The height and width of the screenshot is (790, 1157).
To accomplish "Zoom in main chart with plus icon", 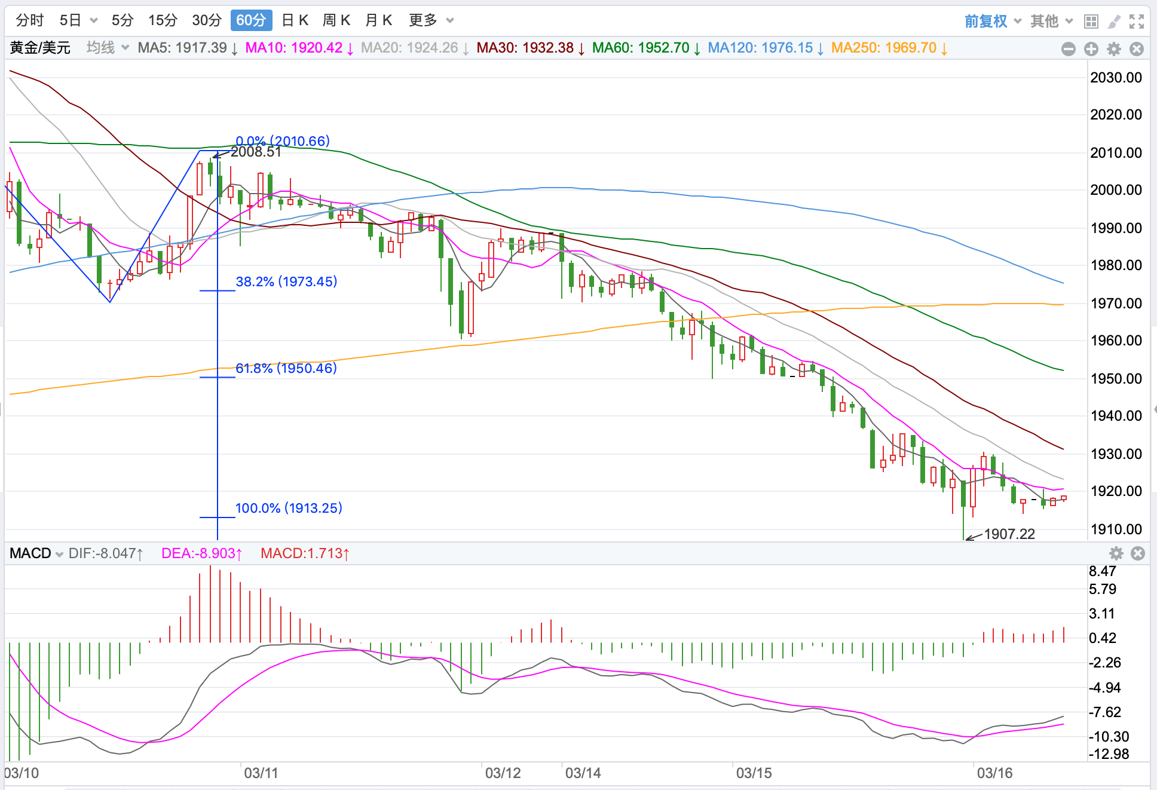I will pos(1091,49).
